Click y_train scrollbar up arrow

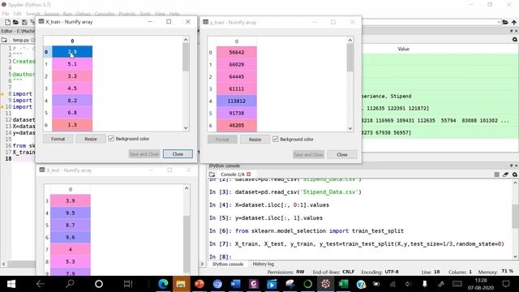pyautogui.click(x=350, y=41)
